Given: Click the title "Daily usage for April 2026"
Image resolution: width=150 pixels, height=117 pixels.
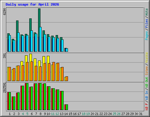Looking at the screenshot, I should (32, 4).
